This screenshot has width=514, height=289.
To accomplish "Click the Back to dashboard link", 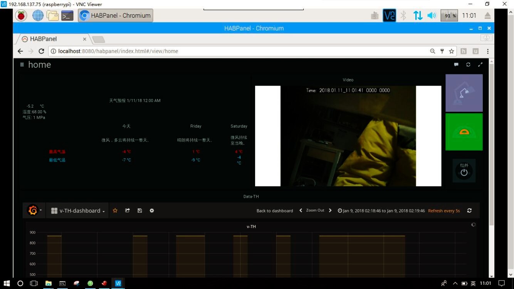I will (x=275, y=211).
